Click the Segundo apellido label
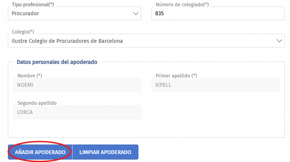The height and width of the screenshot is (162, 290). [37, 103]
